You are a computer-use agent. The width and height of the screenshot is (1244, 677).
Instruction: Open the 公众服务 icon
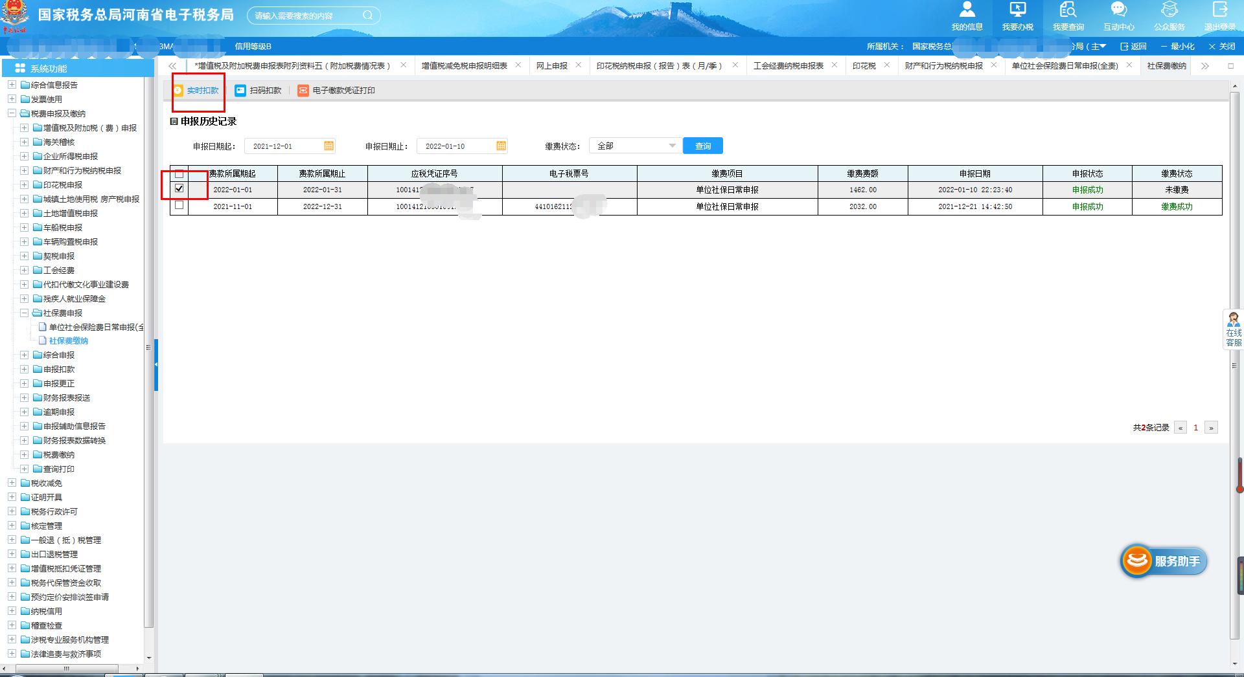(1169, 11)
